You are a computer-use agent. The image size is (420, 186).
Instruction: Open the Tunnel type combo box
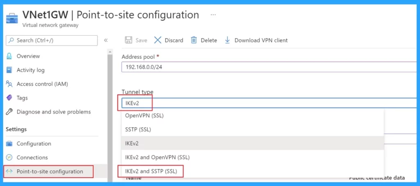click(x=270, y=103)
